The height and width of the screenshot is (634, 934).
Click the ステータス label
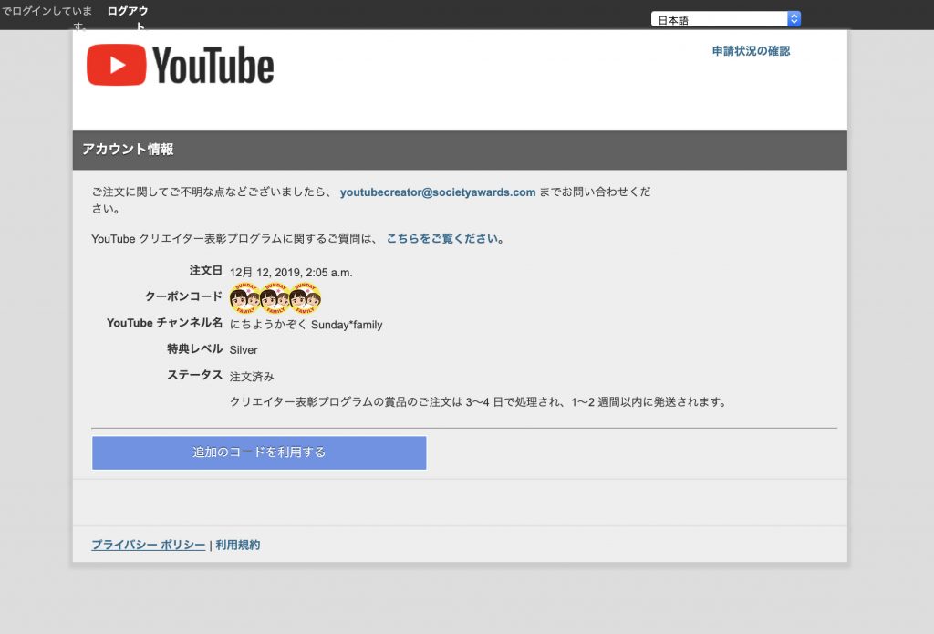pyautogui.click(x=194, y=376)
